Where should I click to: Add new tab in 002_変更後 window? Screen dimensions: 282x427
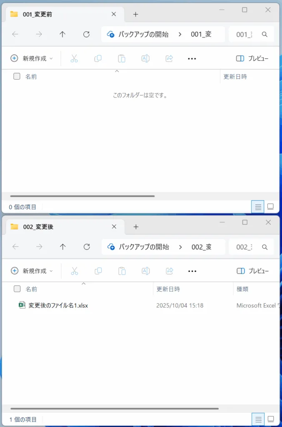click(135, 227)
